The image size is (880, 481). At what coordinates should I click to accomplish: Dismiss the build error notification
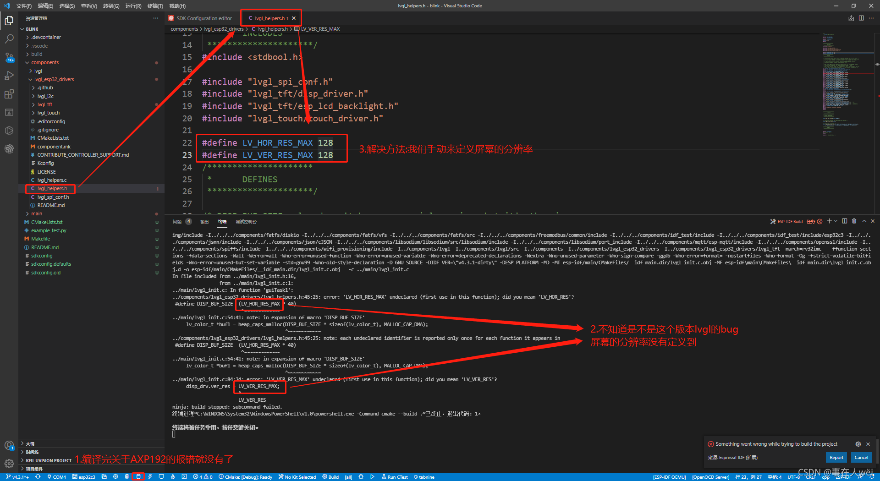point(868,444)
